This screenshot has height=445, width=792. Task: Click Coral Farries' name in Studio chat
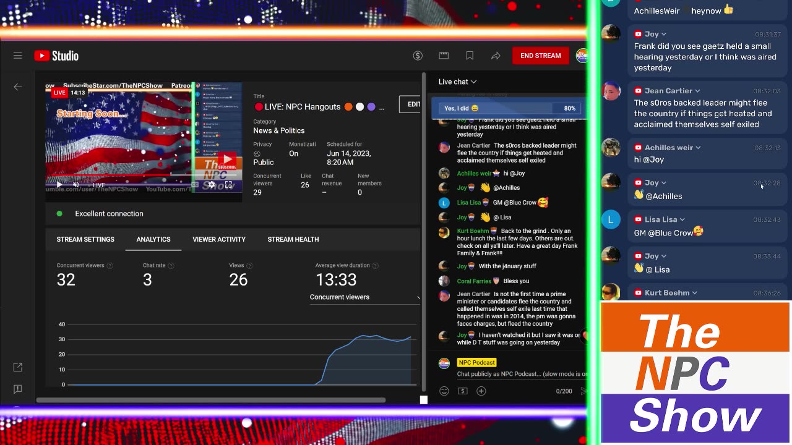pos(474,281)
